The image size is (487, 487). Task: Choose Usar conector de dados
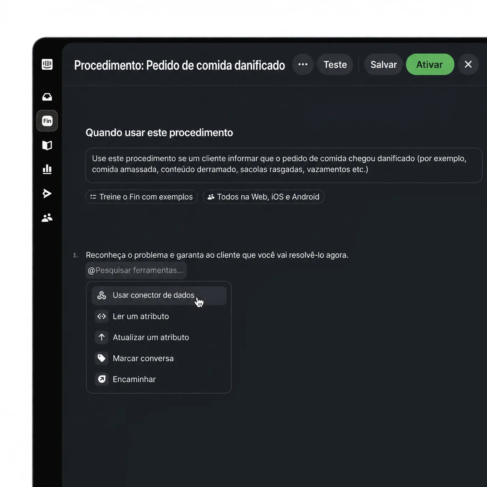click(159, 295)
